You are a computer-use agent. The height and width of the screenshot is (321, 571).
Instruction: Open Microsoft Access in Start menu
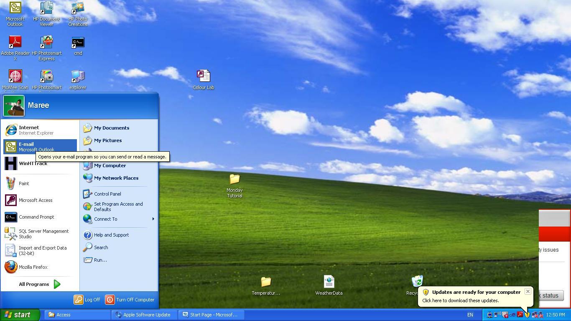35,200
